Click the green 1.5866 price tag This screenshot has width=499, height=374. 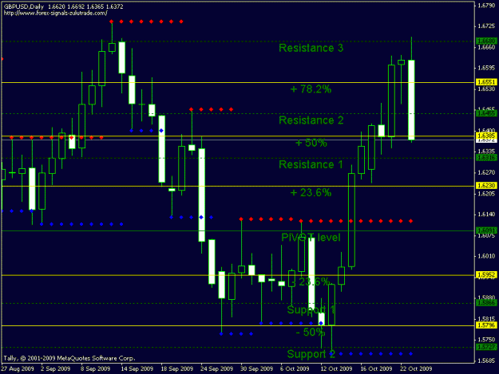point(486,303)
